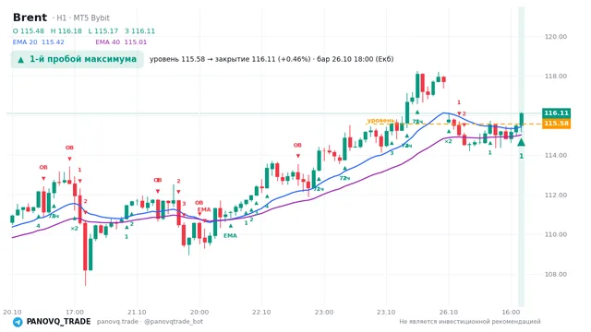Click the orange 115.58 level price tag

click(x=556, y=124)
